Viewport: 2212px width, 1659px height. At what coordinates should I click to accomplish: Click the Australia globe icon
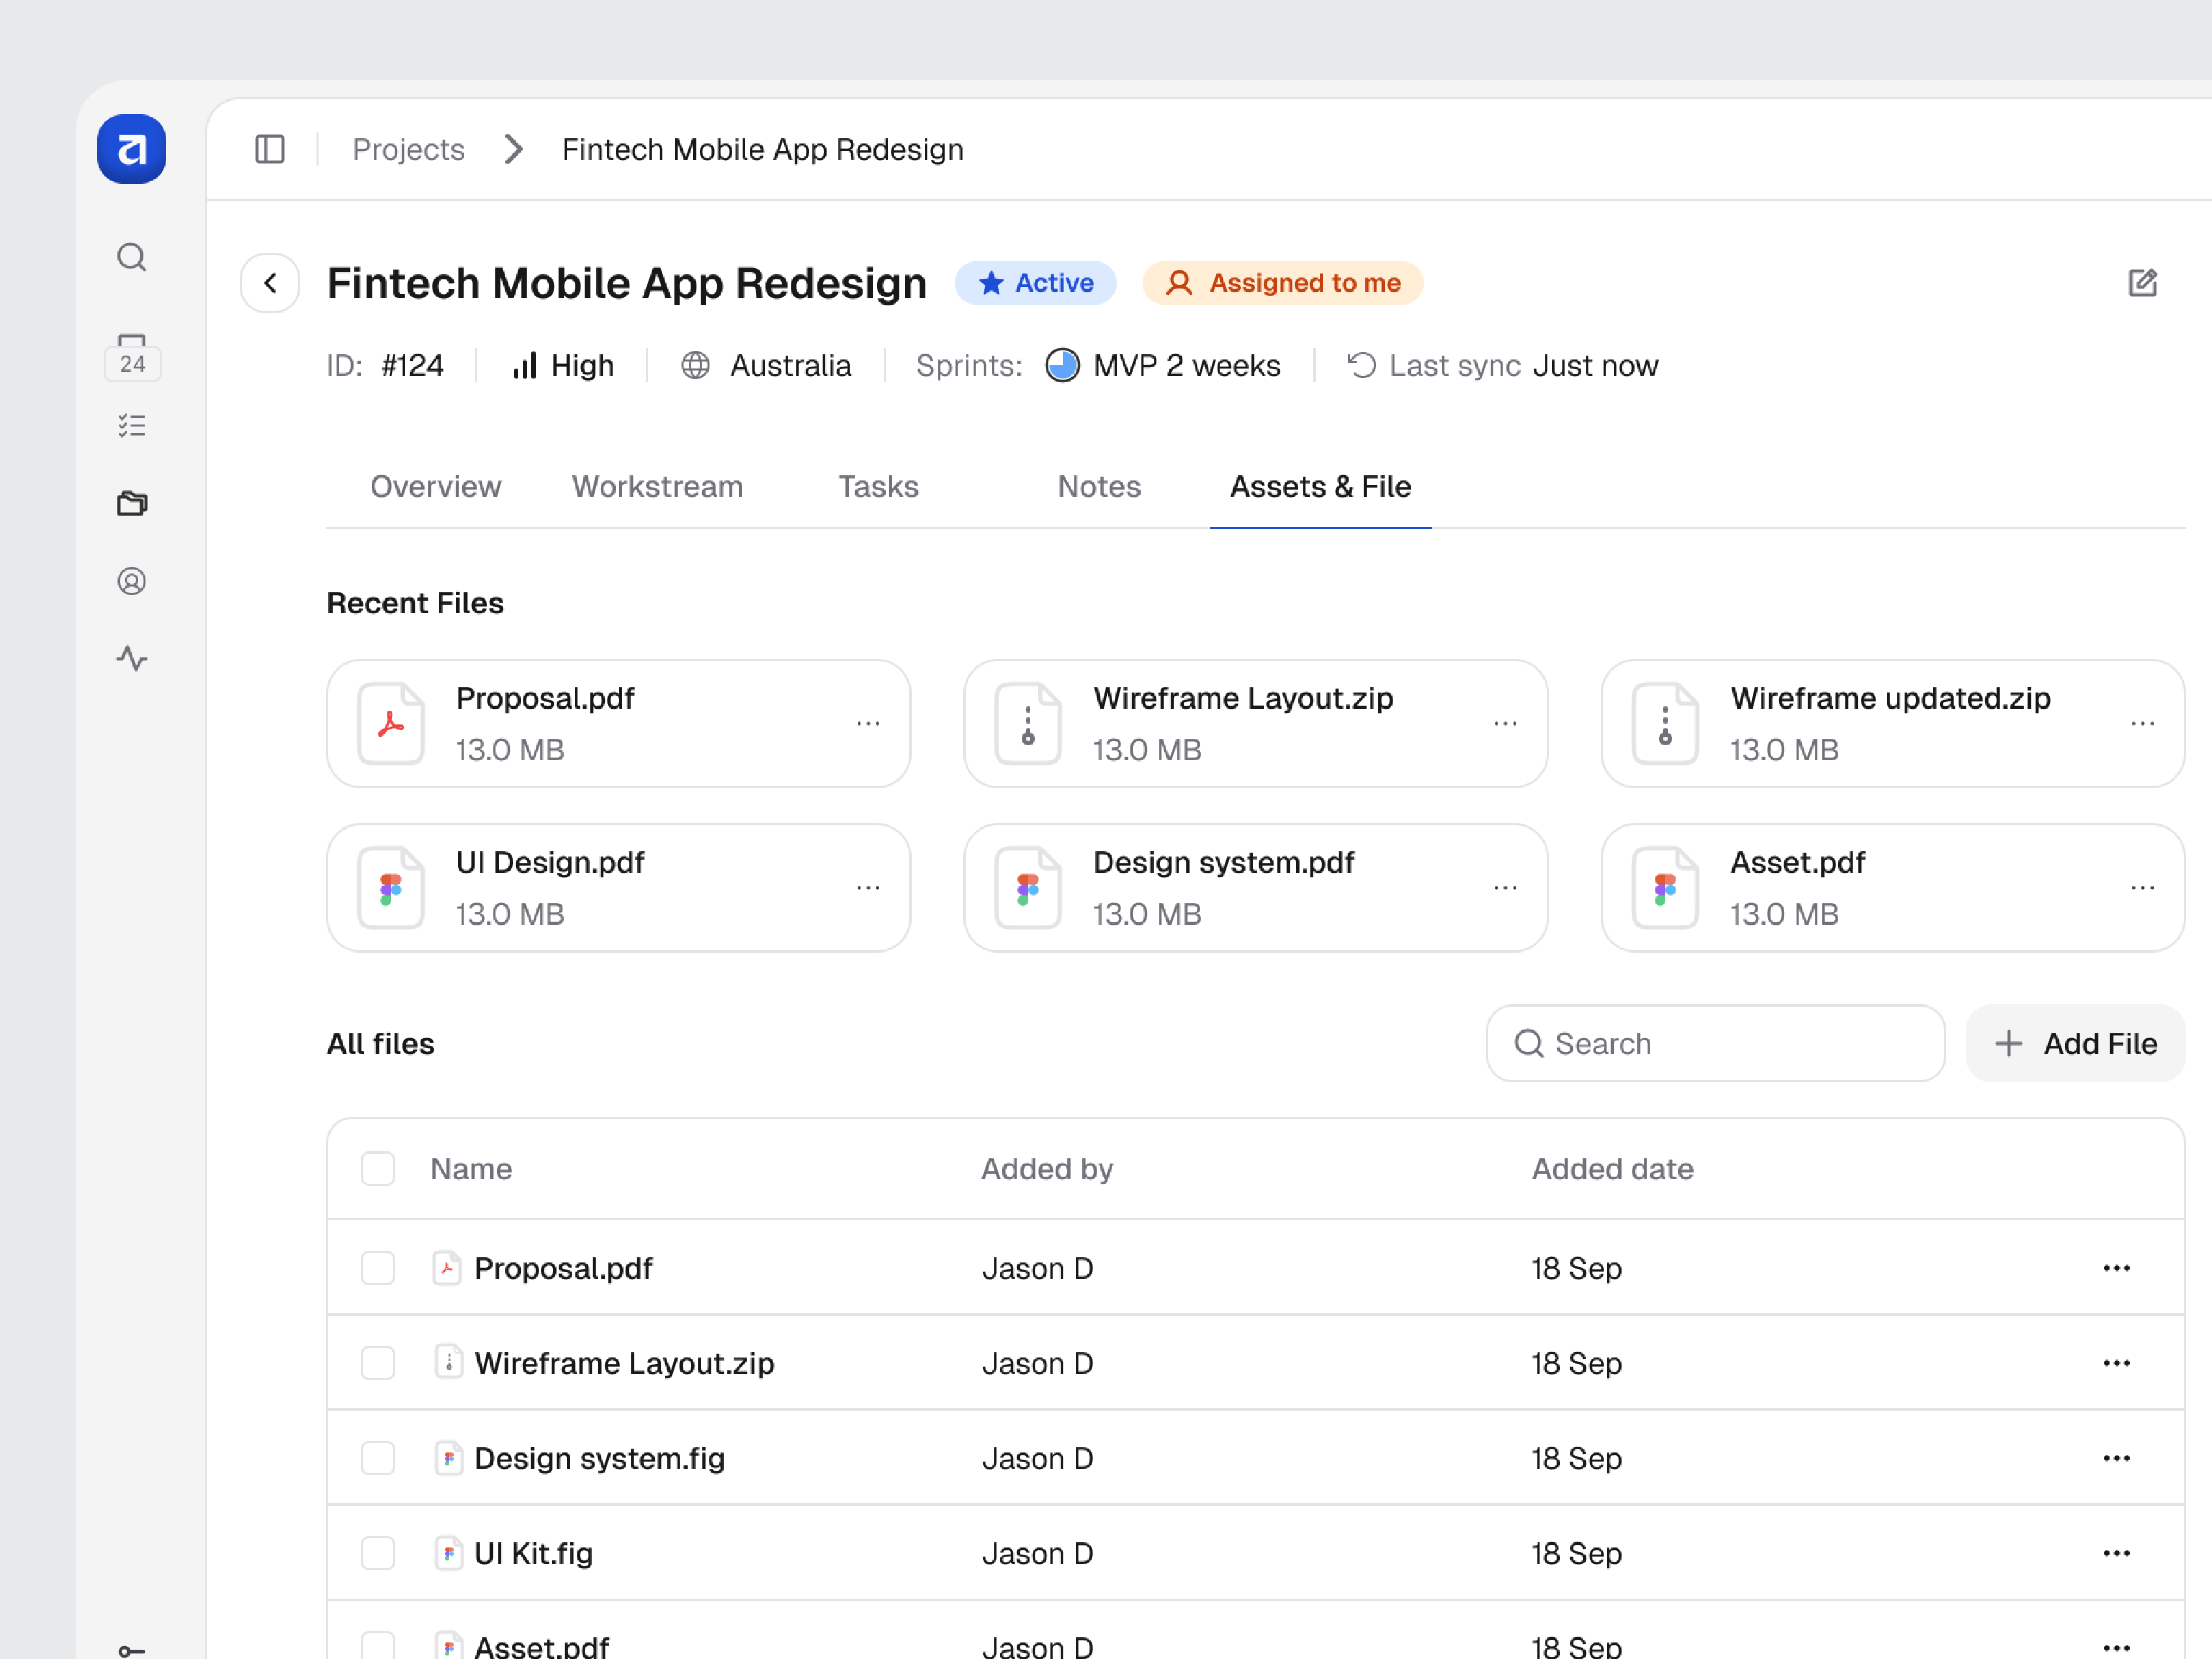click(695, 365)
